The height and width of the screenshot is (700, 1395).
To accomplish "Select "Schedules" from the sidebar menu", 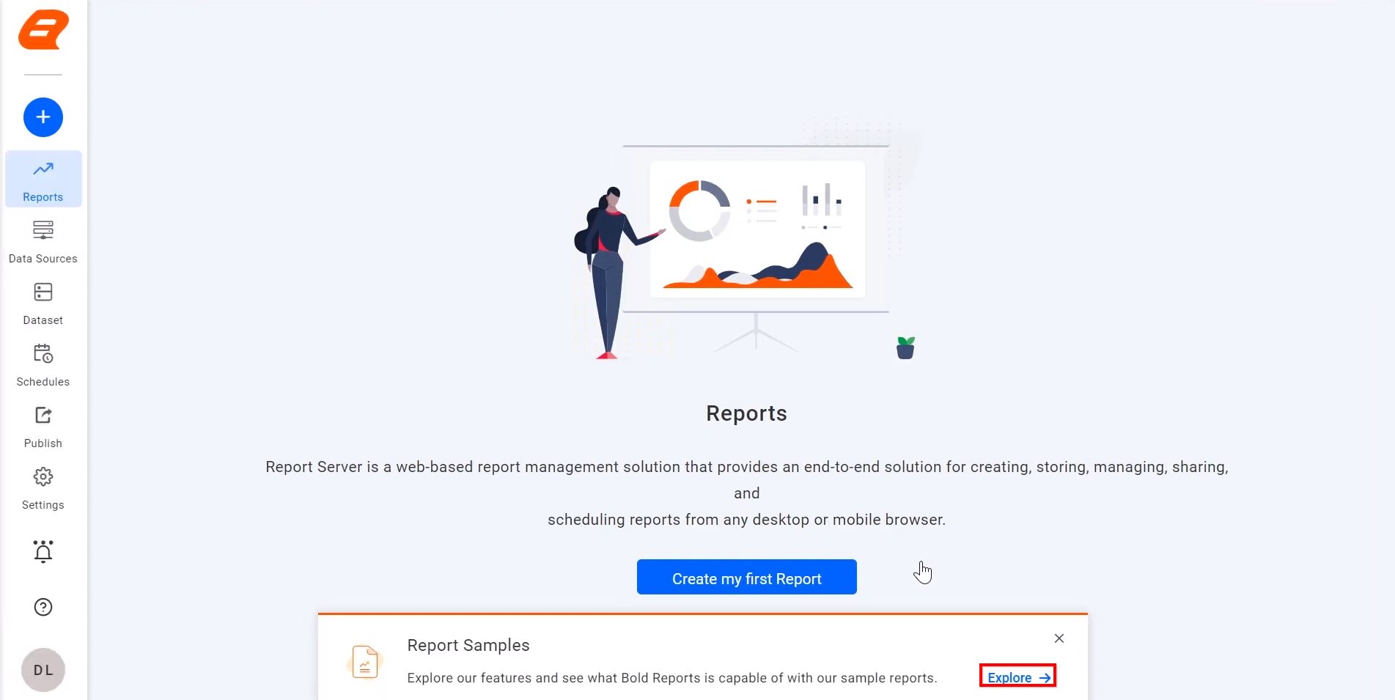I will (43, 381).
